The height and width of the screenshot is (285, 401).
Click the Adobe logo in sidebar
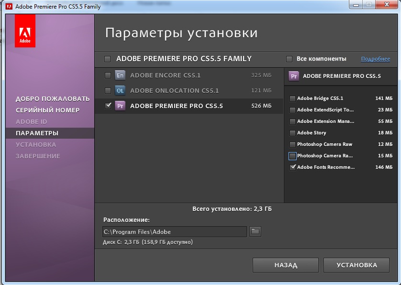(25, 33)
